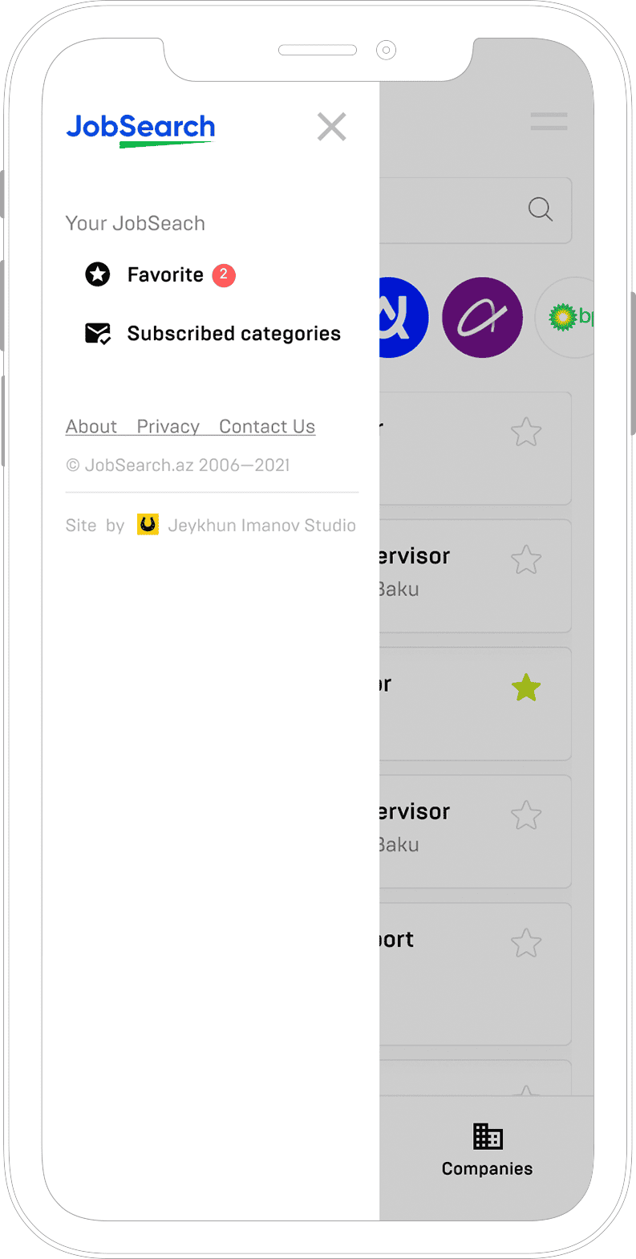Toggle star on second supervisor Baku card

pyautogui.click(x=526, y=815)
